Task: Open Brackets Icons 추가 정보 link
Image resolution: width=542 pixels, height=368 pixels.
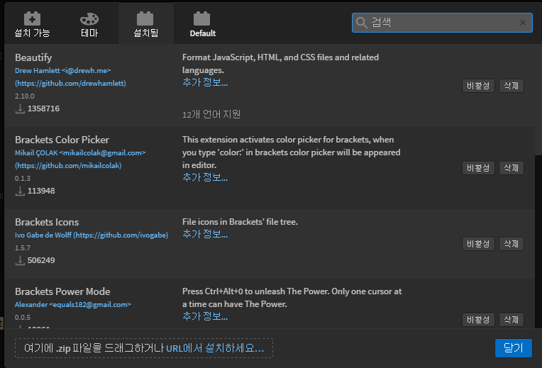Action: tap(205, 234)
